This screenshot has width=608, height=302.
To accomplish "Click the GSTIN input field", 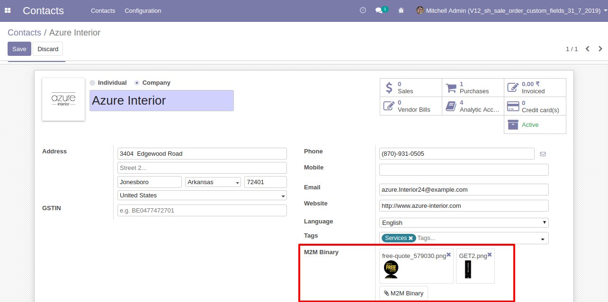I will [202, 210].
